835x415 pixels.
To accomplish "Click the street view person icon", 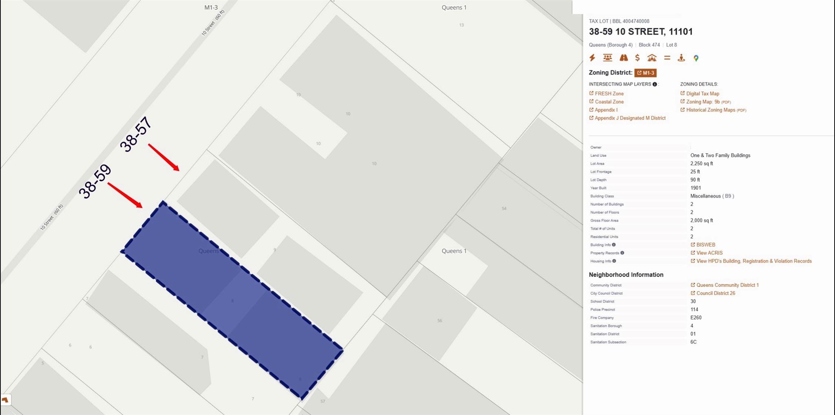I will pyautogui.click(x=681, y=58).
